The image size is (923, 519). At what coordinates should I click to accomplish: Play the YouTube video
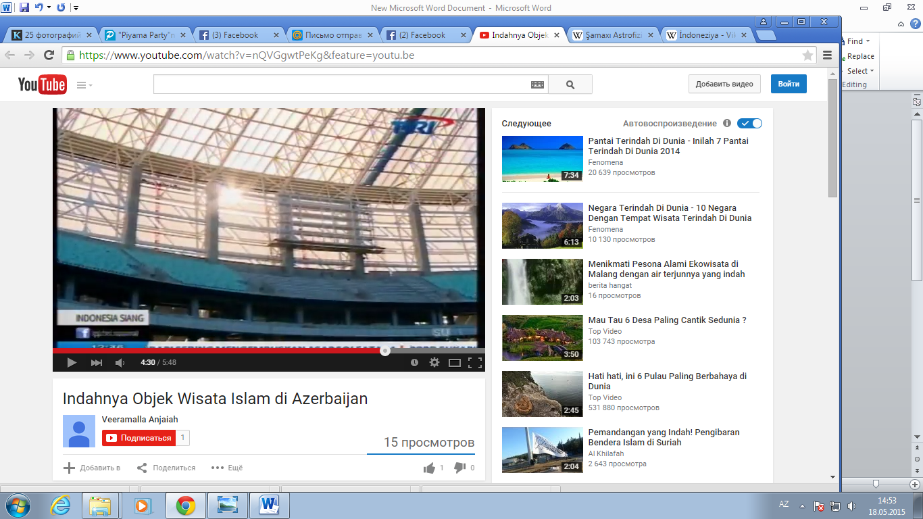72,363
